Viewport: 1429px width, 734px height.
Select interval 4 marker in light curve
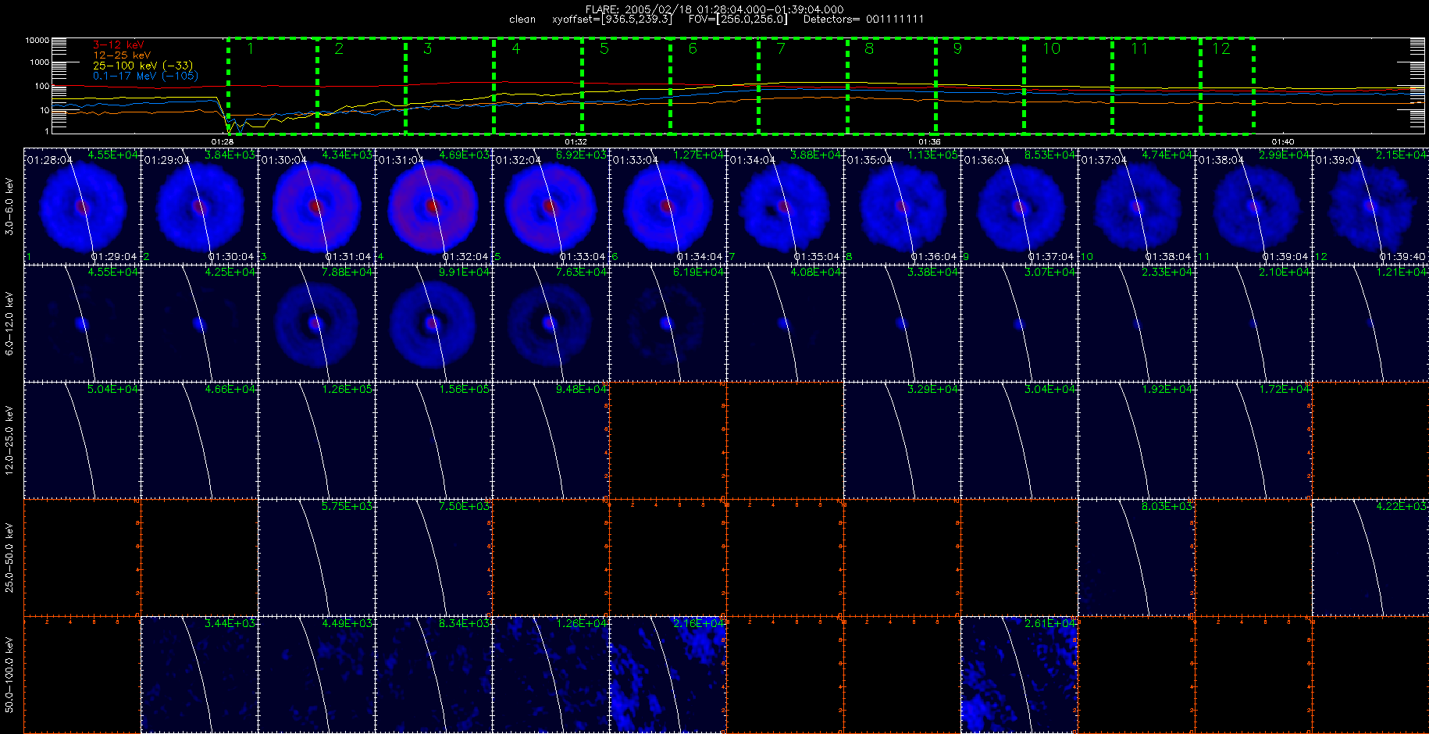coord(515,48)
